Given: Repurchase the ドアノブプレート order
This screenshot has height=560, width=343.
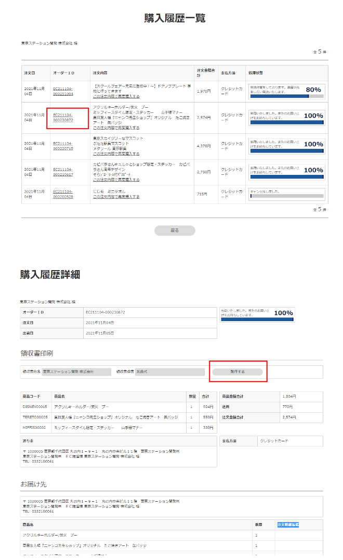Looking at the screenshot, I should pos(116,97).
